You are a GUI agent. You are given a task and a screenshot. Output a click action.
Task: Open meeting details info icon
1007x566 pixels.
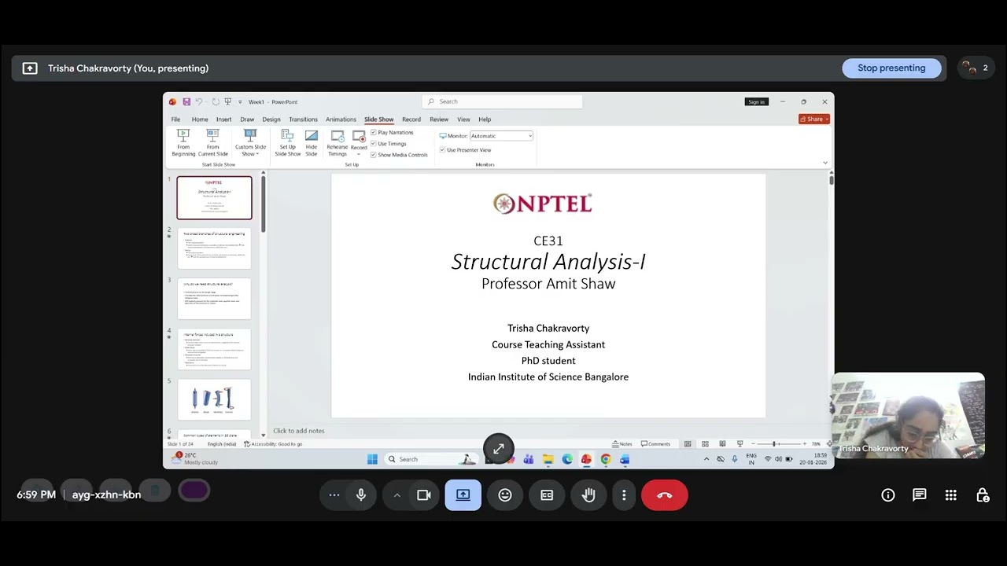point(888,495)
